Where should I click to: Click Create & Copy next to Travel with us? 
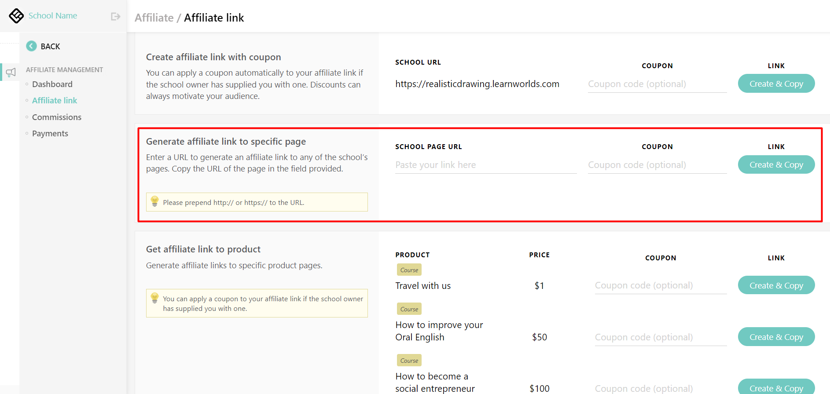click(776, 285)
